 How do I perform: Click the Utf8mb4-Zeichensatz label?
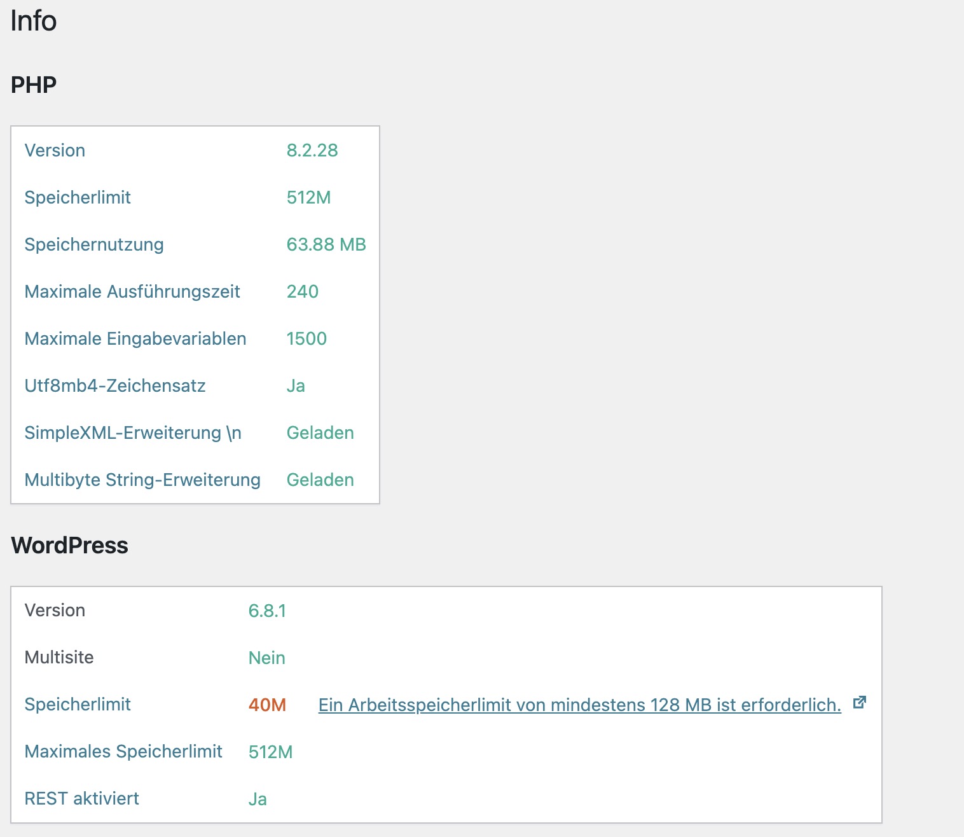pyautogui.click(x=115, y=386)
